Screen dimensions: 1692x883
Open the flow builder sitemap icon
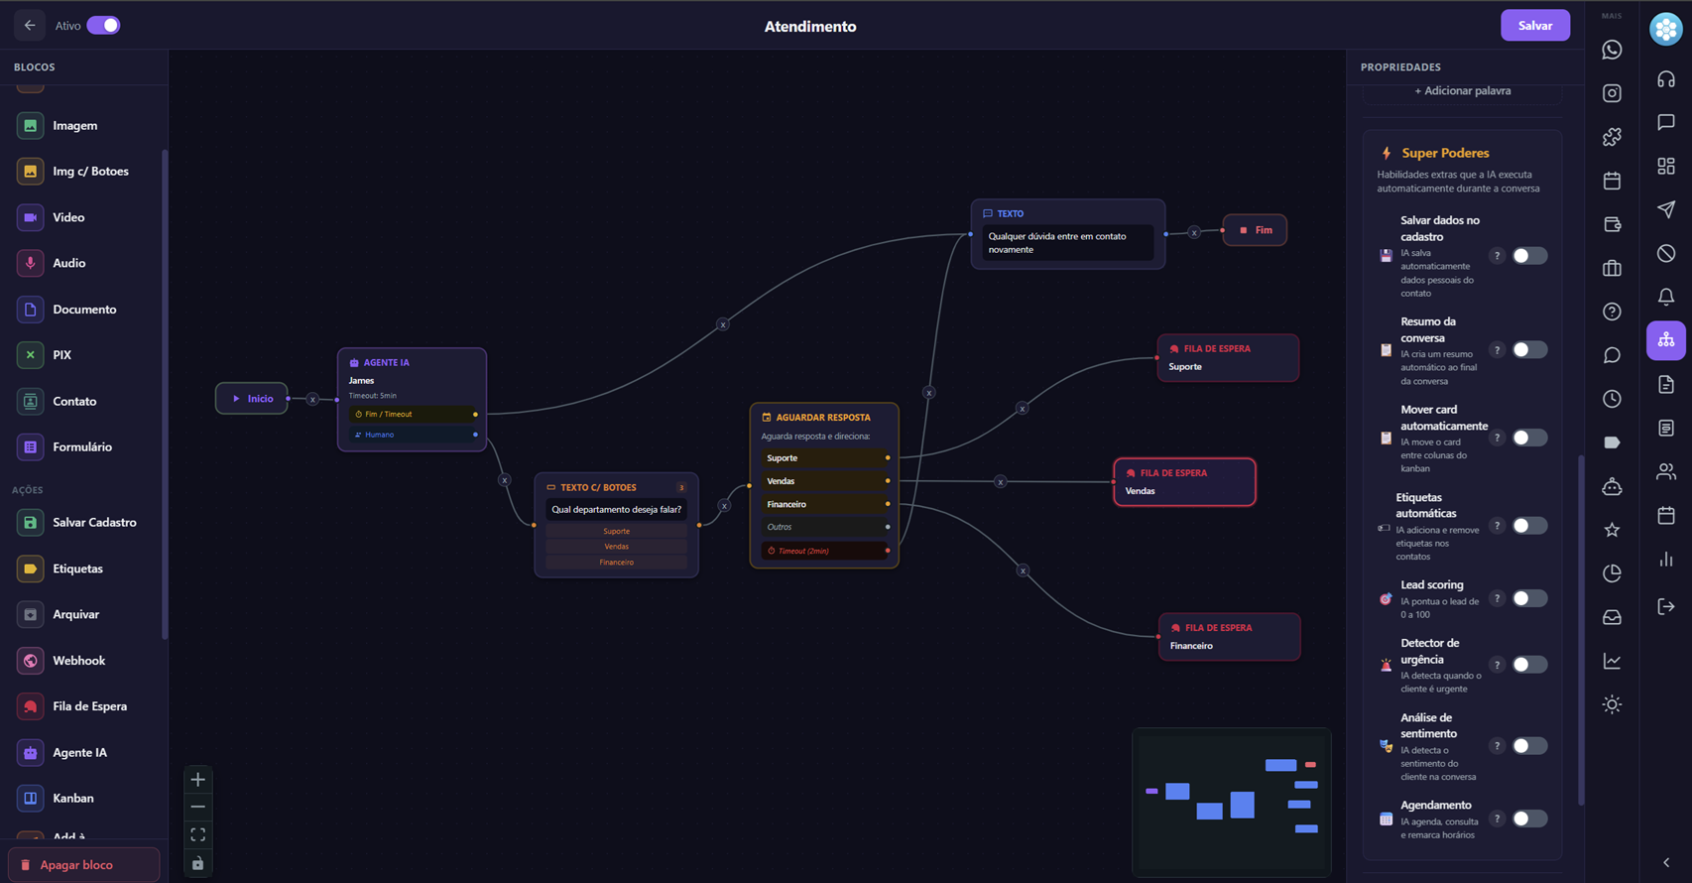click(x=1666, y=340)
